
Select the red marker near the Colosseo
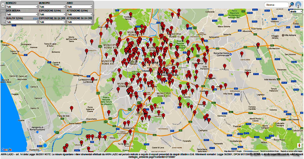(151, 70)
